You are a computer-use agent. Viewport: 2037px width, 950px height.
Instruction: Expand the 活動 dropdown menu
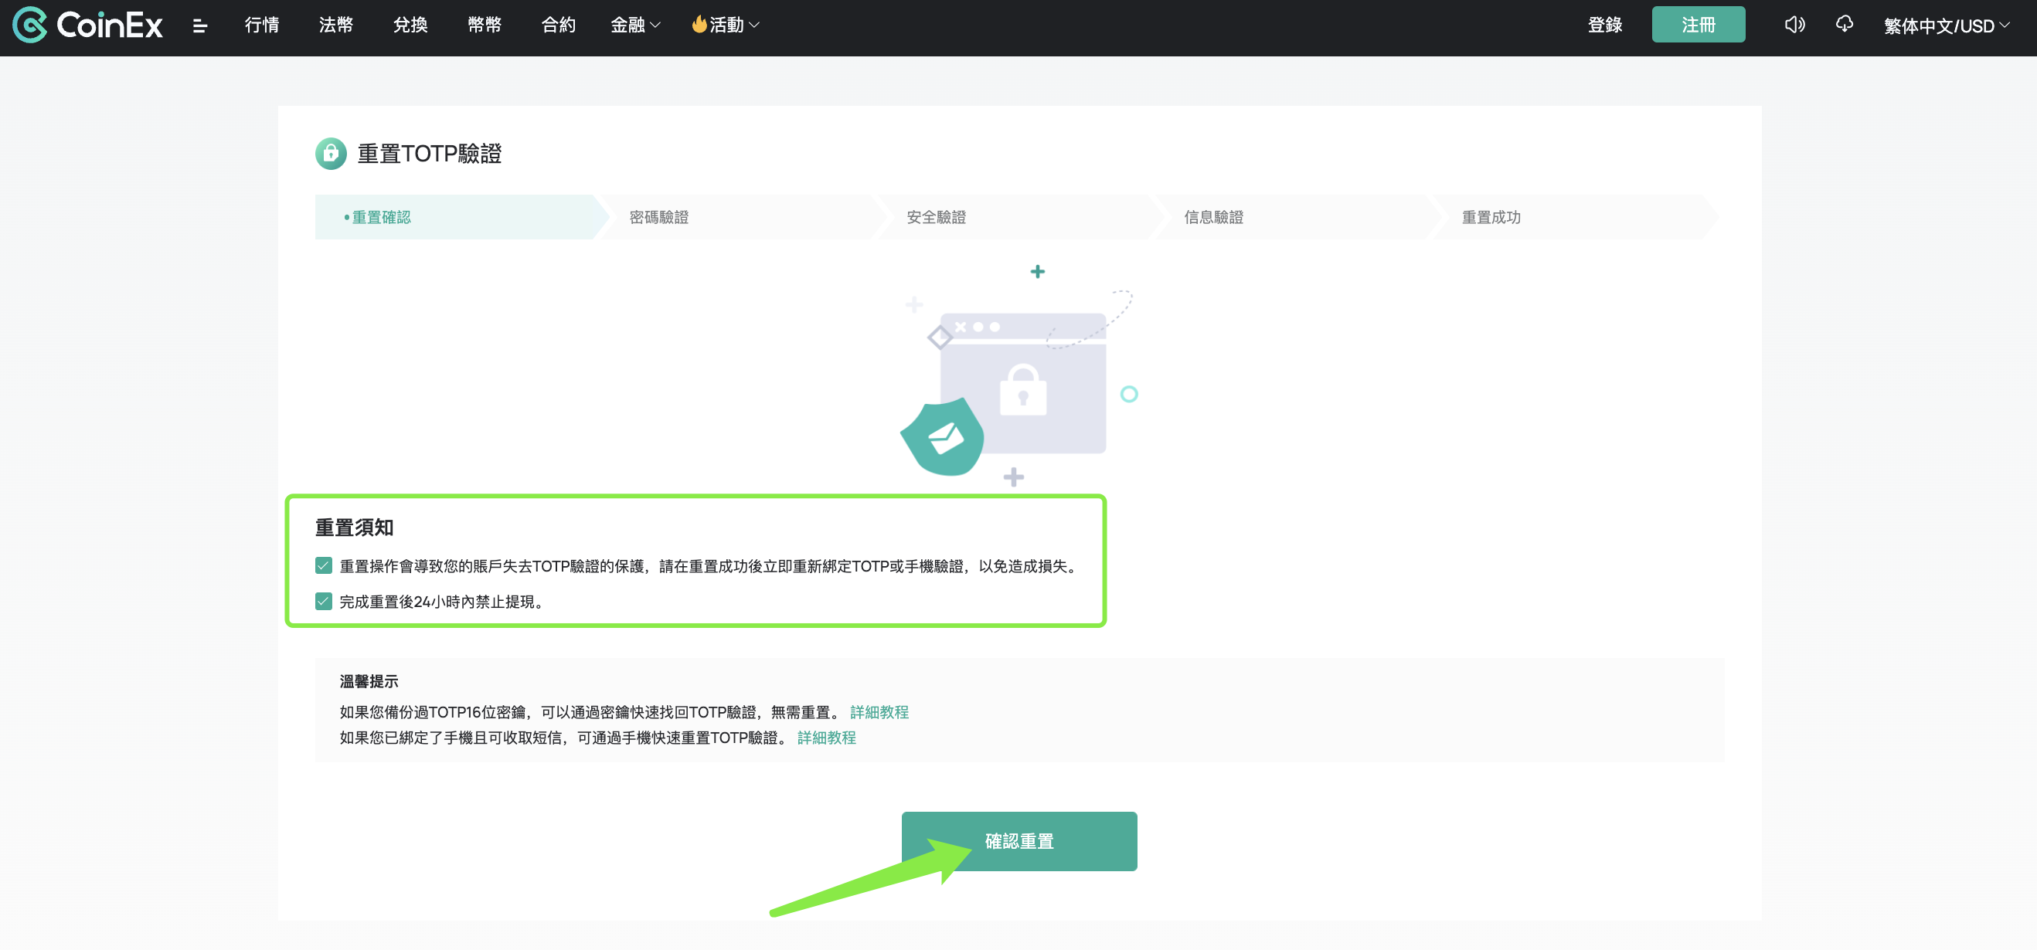[725, 25]
